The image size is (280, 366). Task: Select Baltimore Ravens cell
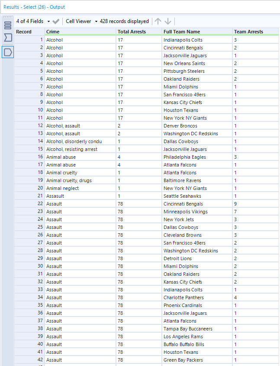[x=197, y=180]
